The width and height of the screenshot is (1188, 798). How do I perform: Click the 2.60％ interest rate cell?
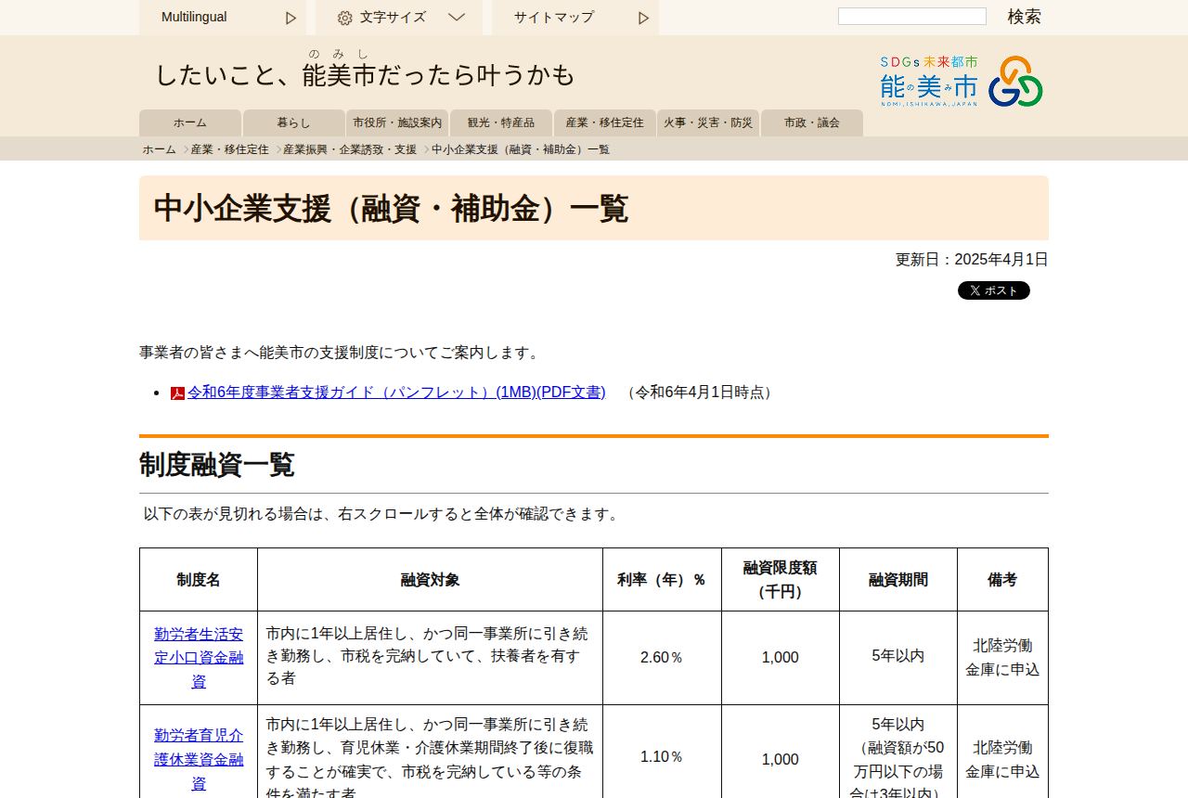(x=662, y=658)
